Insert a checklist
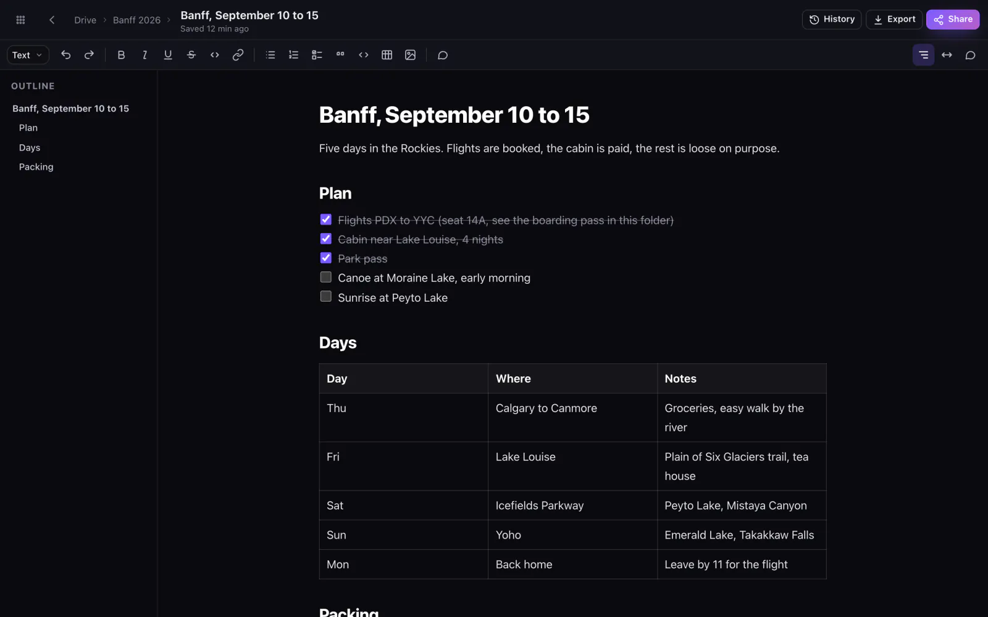The image size is (988, 617). pyautogui.click(x=317, y=55)
